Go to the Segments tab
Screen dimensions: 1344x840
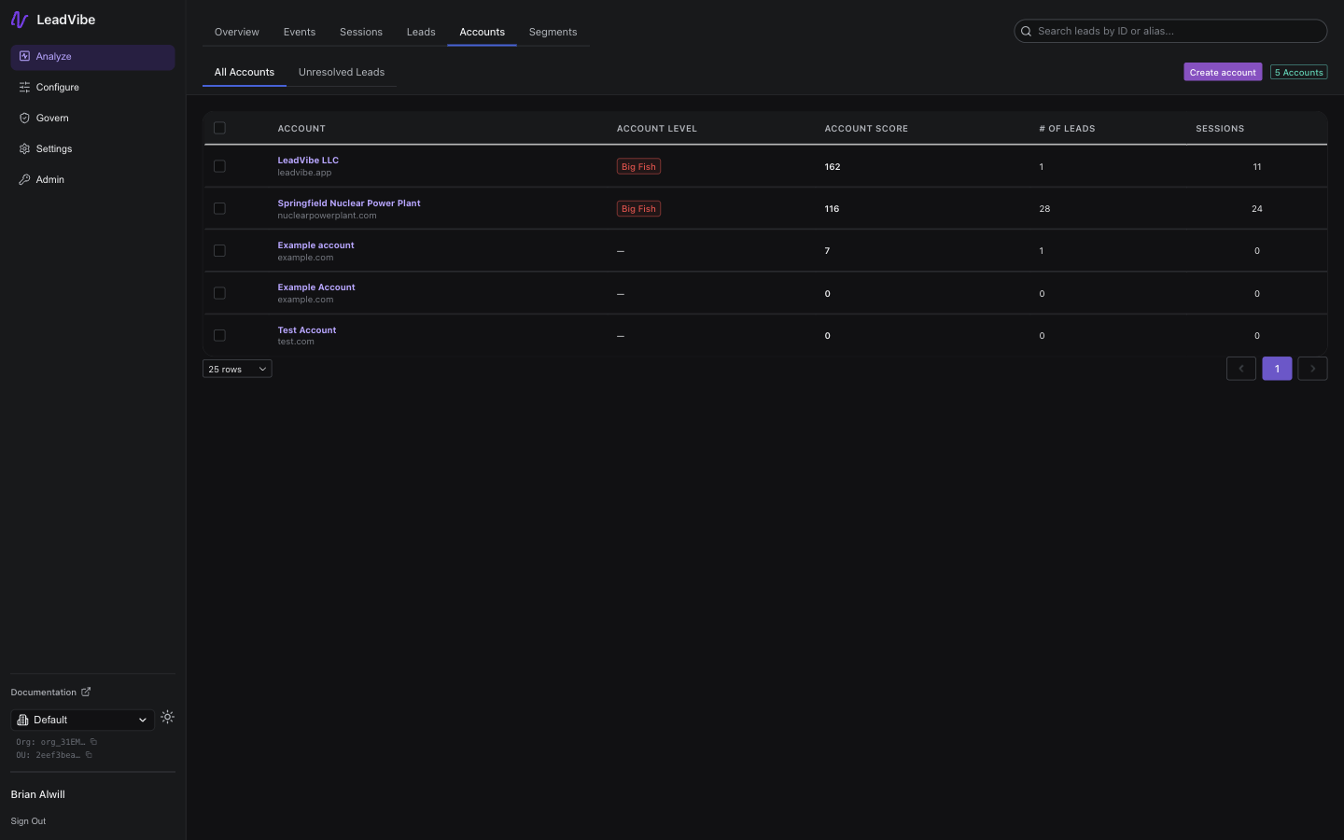553,32
